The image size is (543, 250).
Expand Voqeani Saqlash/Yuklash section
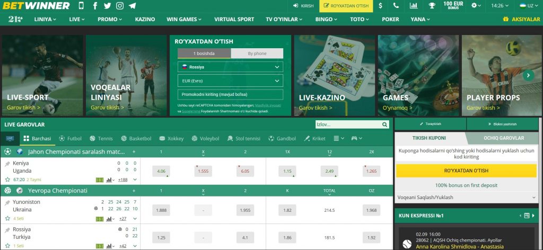point(467,198)
